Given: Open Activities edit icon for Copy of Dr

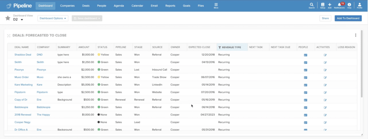Looking at the screenshot, I should (325, 100).
